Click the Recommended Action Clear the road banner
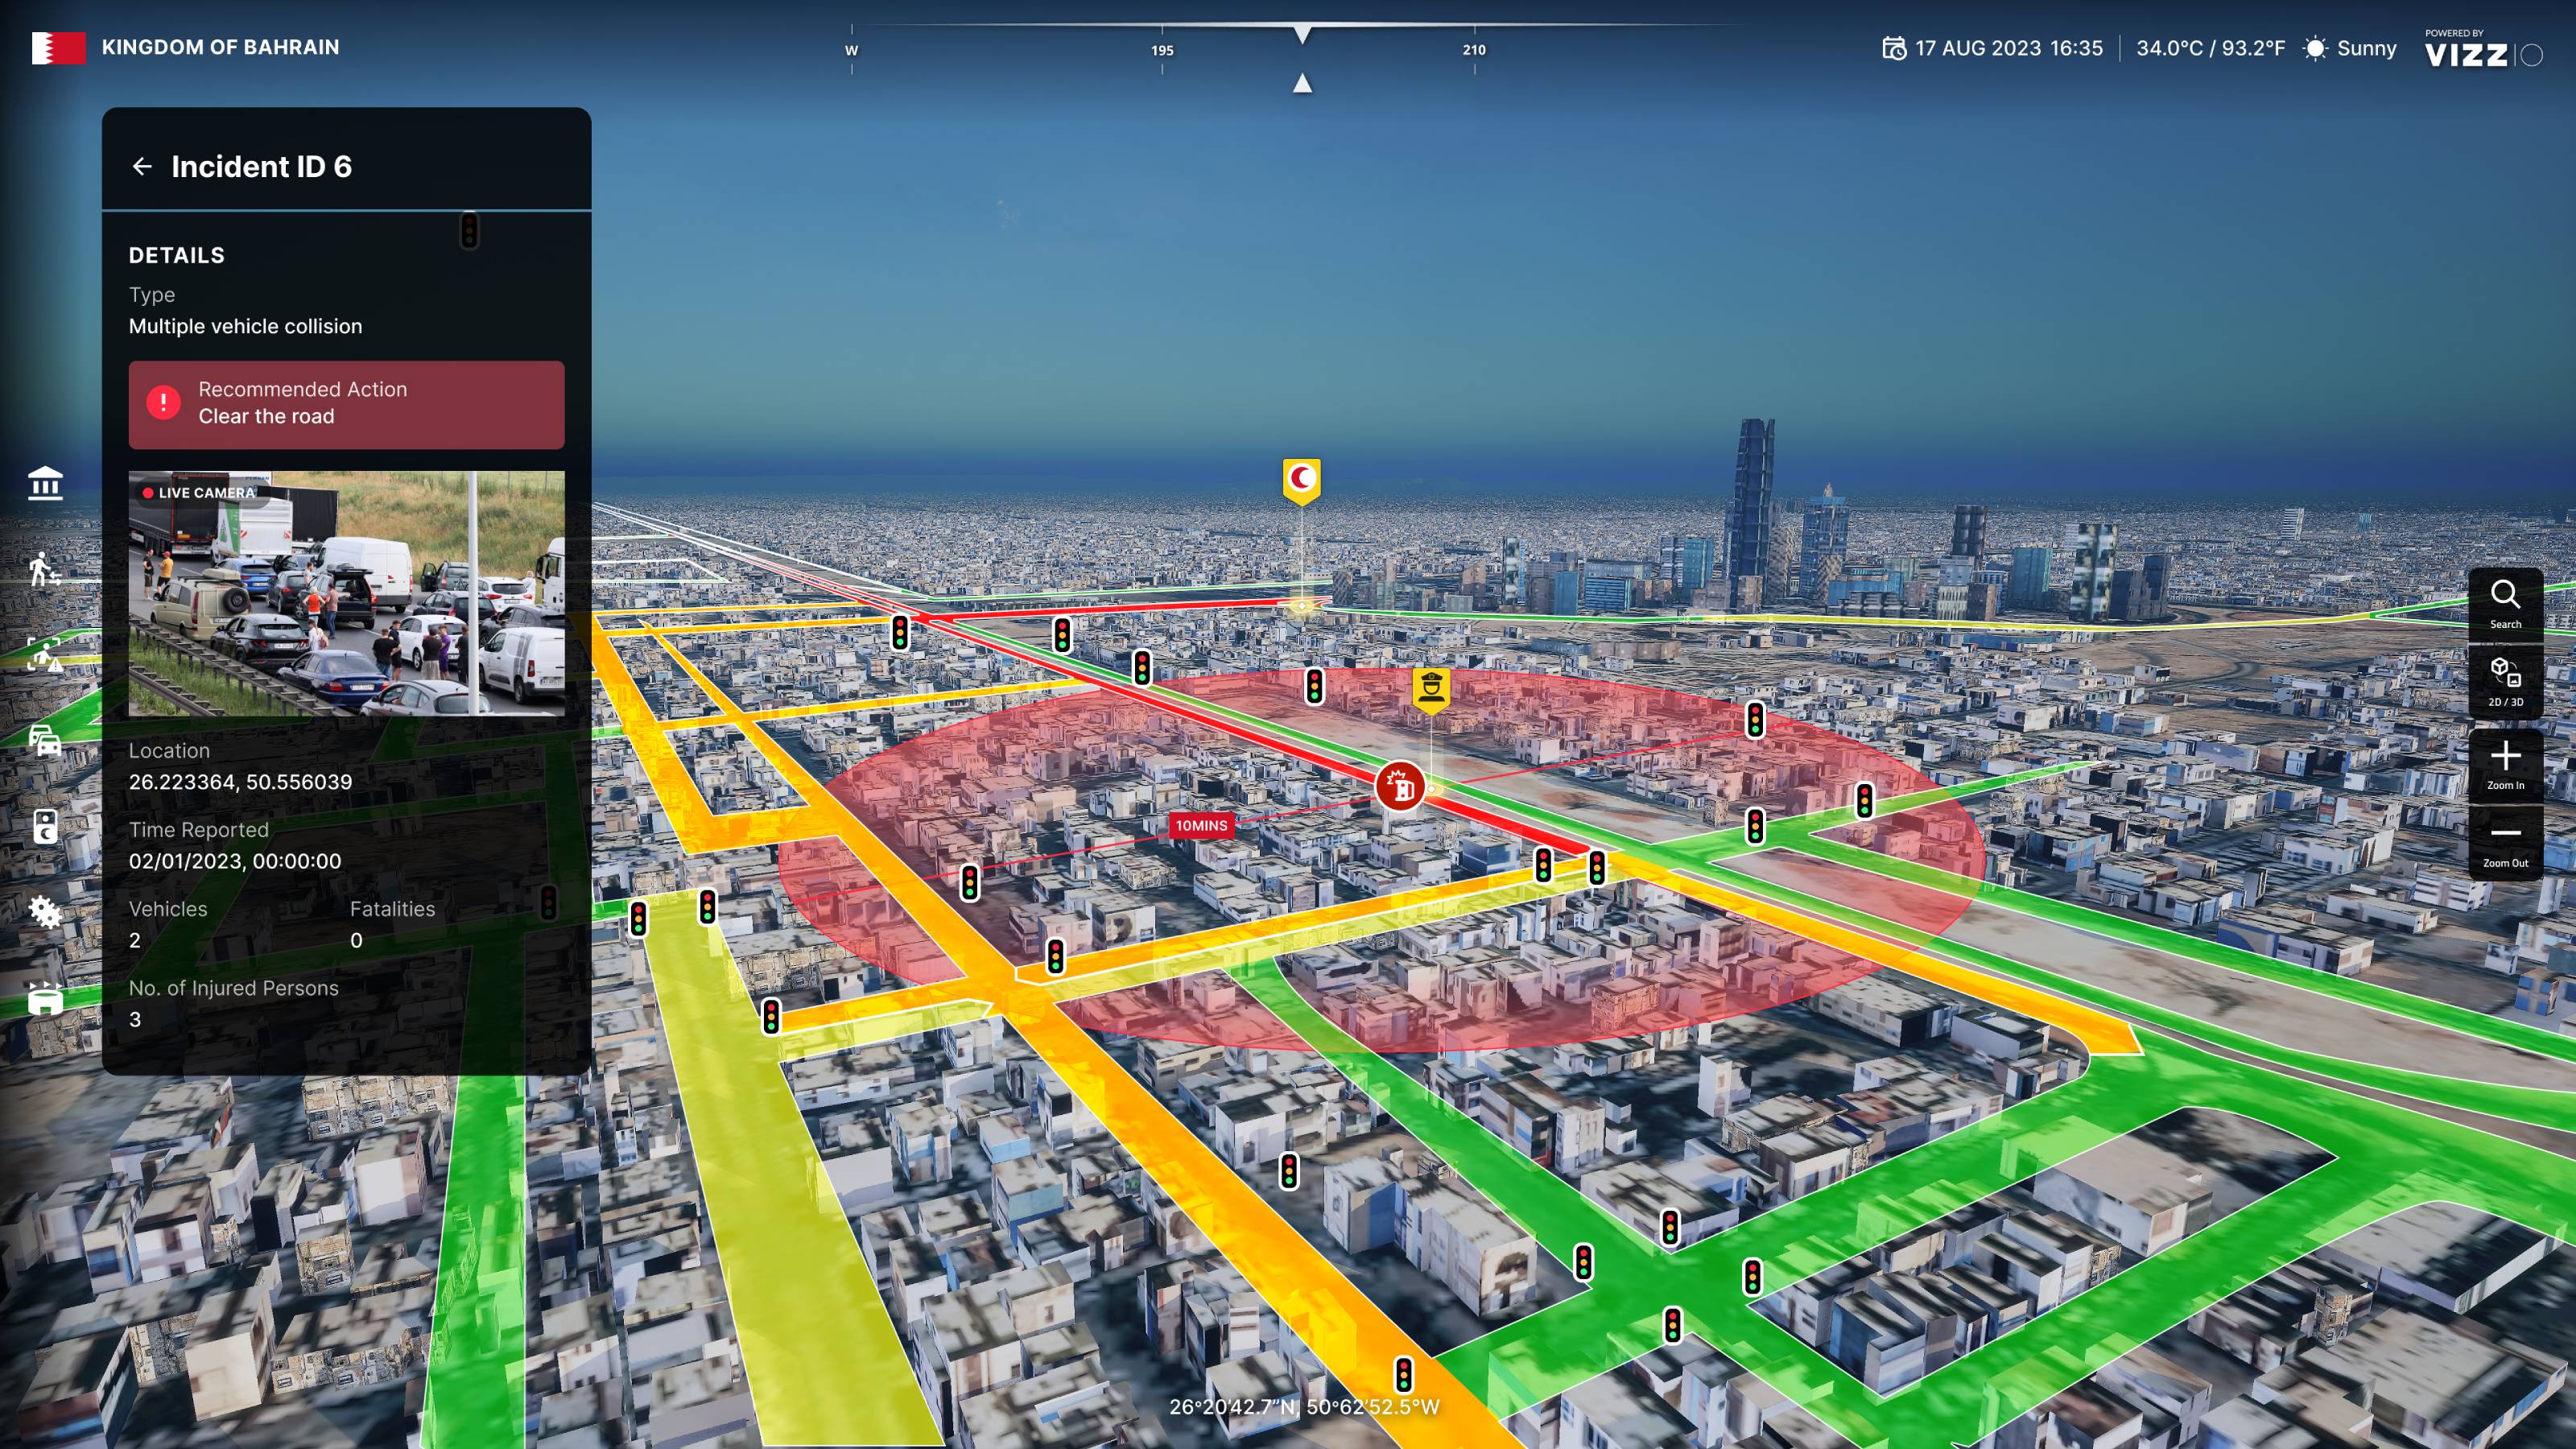The height and width of the screenshot is (1449, 2576). [346, 404]
